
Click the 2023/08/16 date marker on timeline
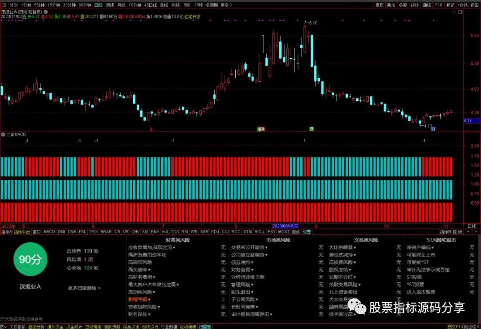pyautogui.click(x=285, y=226)
